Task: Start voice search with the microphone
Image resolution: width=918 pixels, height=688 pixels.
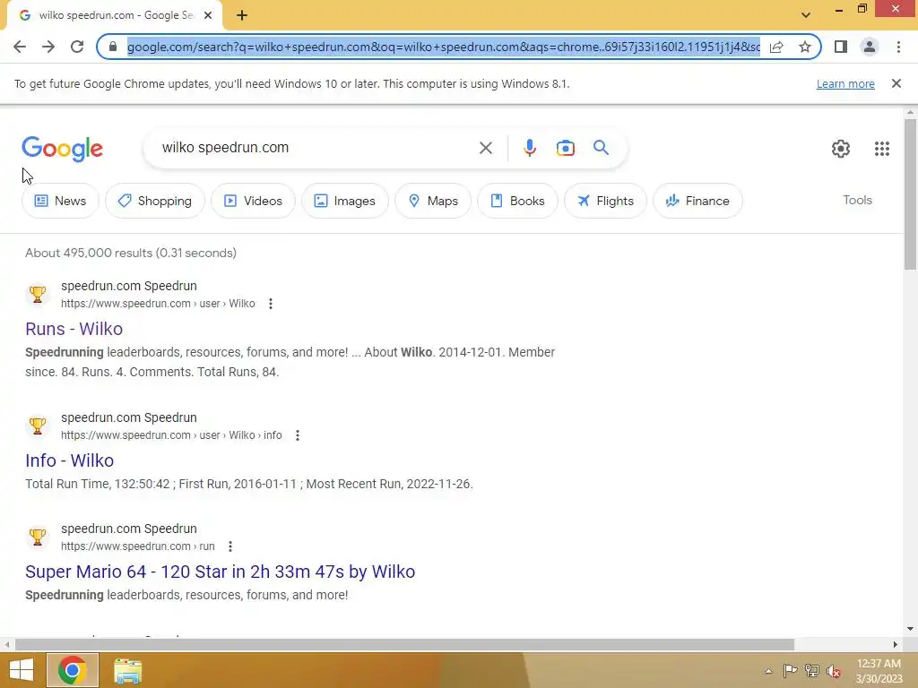Action: 529,148
